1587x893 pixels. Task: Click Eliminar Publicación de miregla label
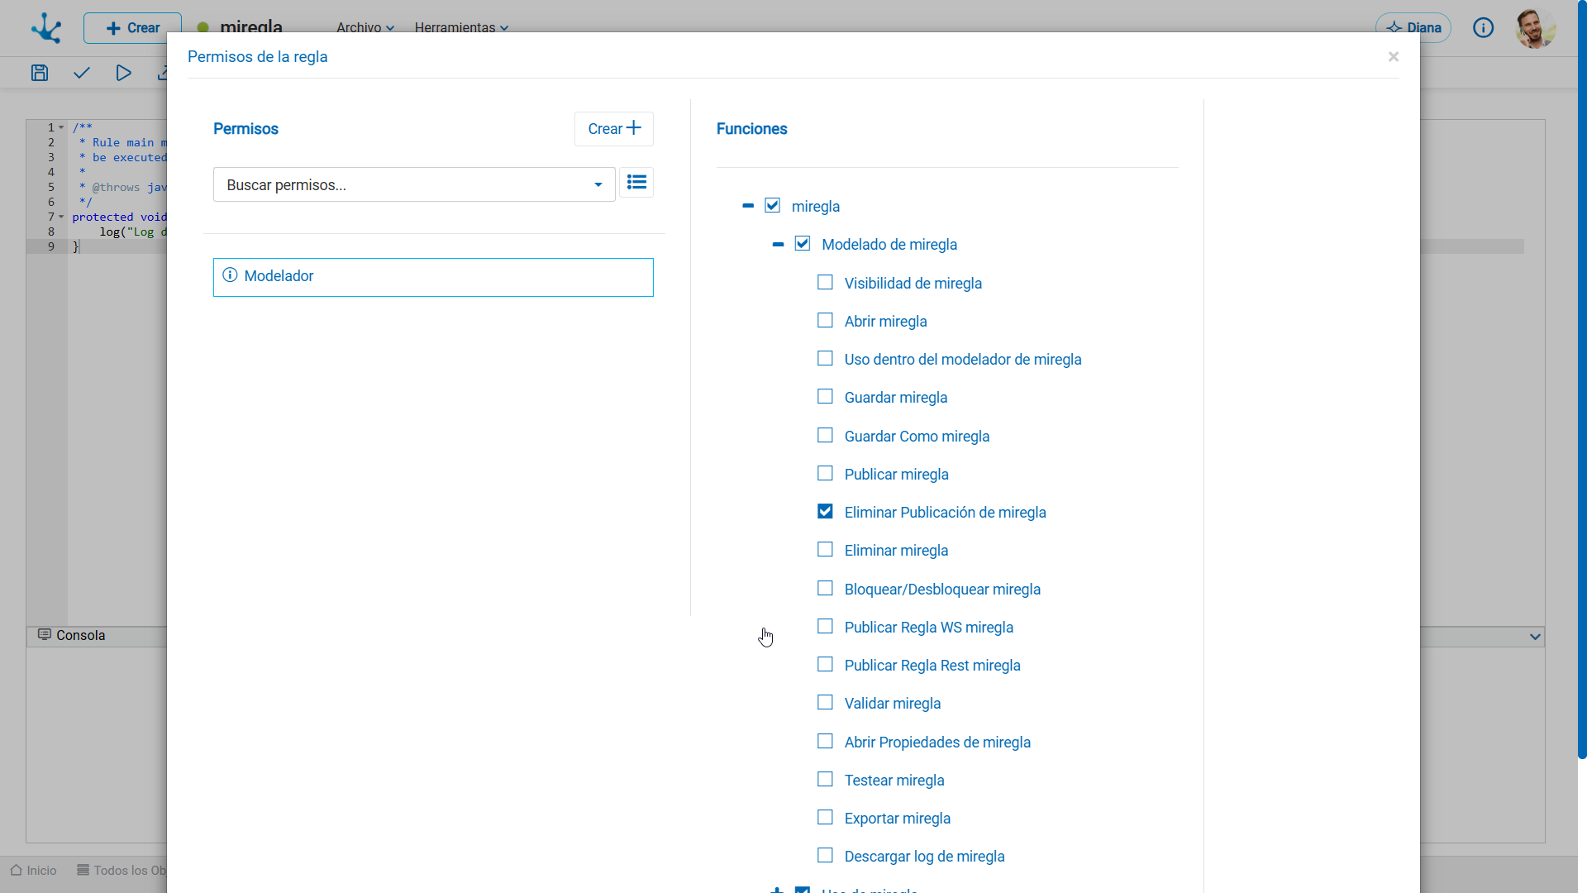point(945,513)
